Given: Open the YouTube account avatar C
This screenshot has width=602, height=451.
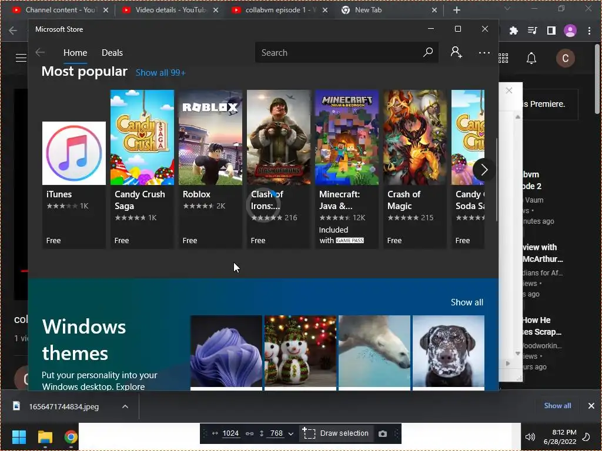Looking at the screenshot, I should pos(565,58).
